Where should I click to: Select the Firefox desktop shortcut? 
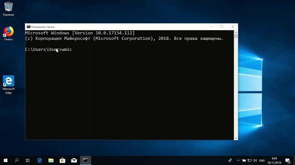click(x=8, y=33)
